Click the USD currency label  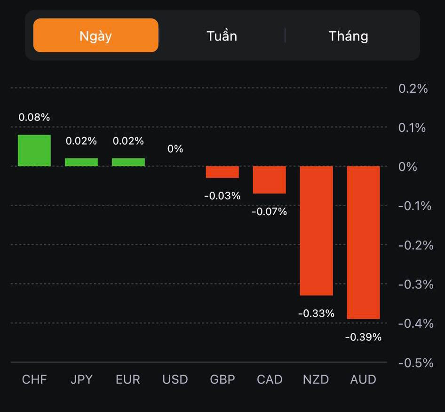(x=175, y=380)
